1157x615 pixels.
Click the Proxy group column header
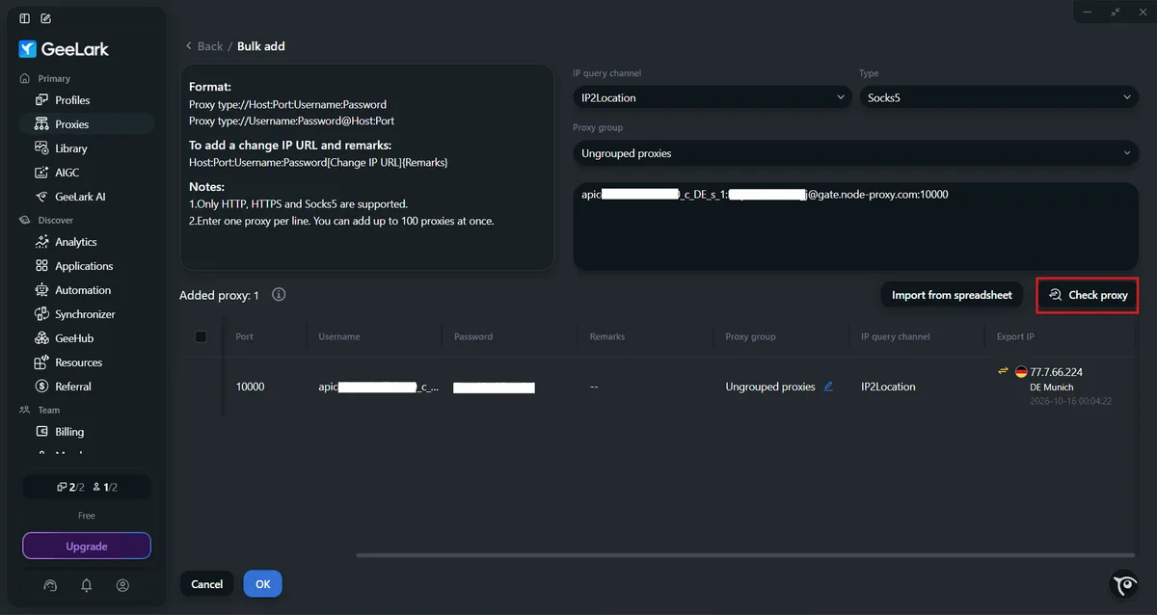[x=751, y=336]
